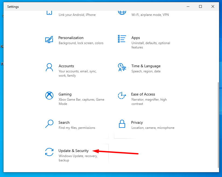Select the Search magnifying glass icon

pyautogui.click(x=49, y=124)
